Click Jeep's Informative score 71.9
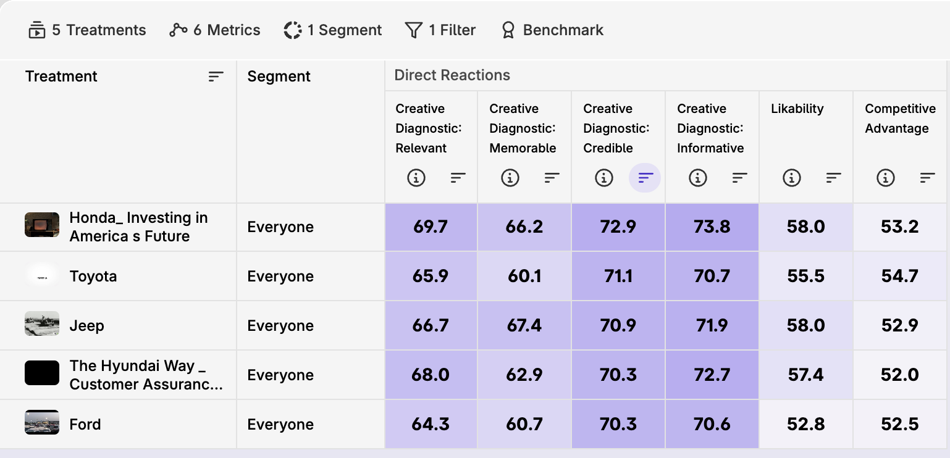 tap(712, 326)
